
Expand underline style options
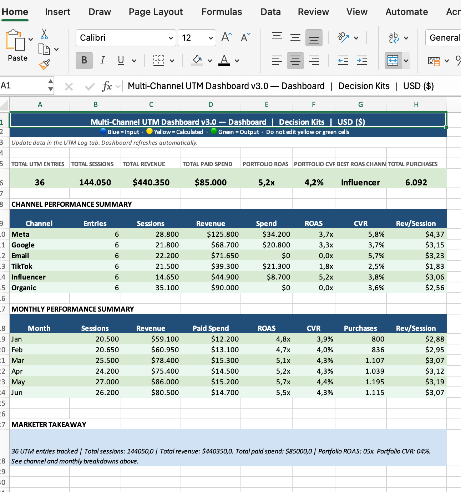point(134,61)
